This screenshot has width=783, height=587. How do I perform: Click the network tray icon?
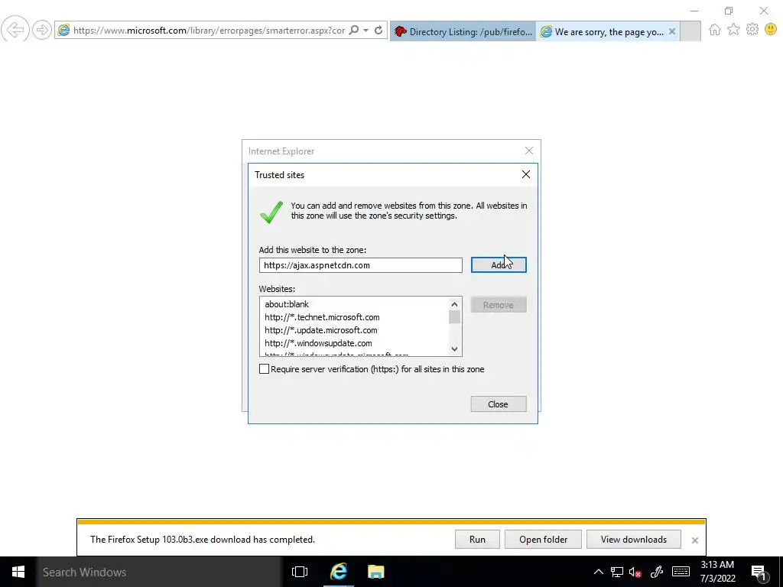(x=617, y=572)
